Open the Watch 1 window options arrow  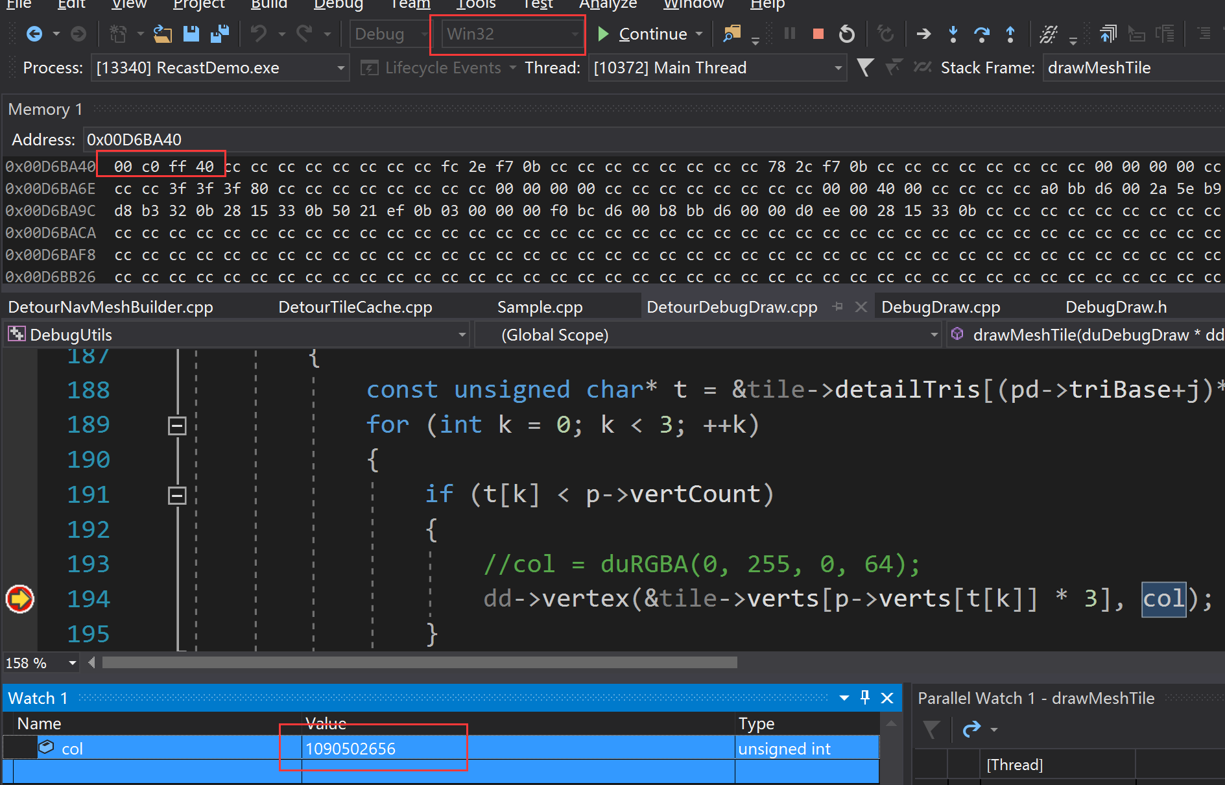click(x=844, y=698)
